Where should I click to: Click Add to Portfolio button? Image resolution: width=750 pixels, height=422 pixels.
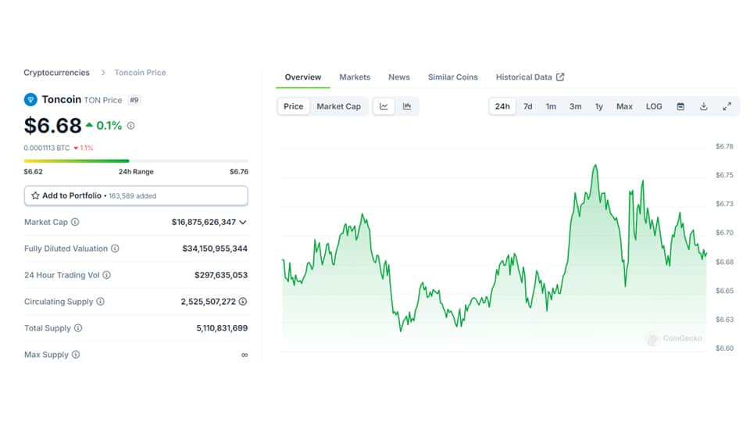pos(136,195)
